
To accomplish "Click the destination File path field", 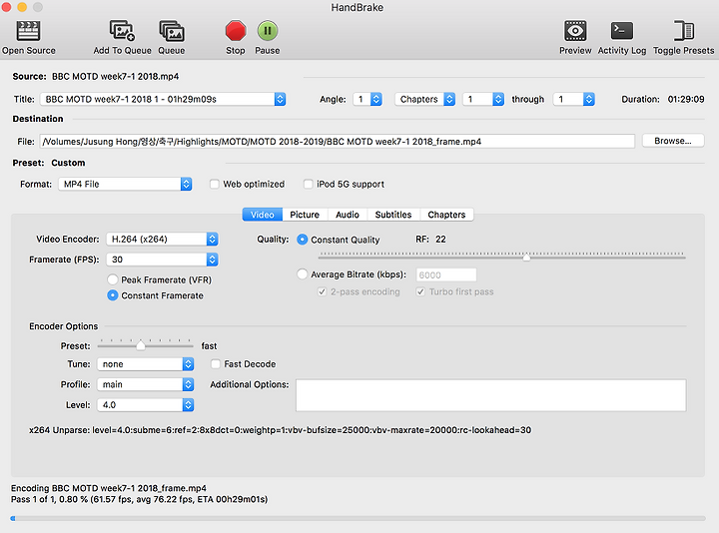I will coord(338,141).
